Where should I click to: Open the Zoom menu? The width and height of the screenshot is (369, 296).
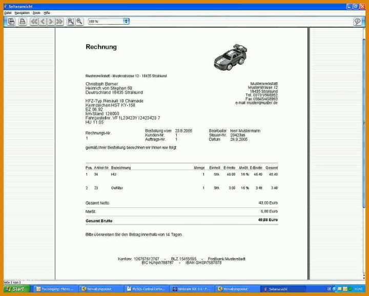point(36,13)
